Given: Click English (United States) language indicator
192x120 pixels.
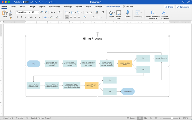Looking at the screenshot, I should tap(41, 118).
